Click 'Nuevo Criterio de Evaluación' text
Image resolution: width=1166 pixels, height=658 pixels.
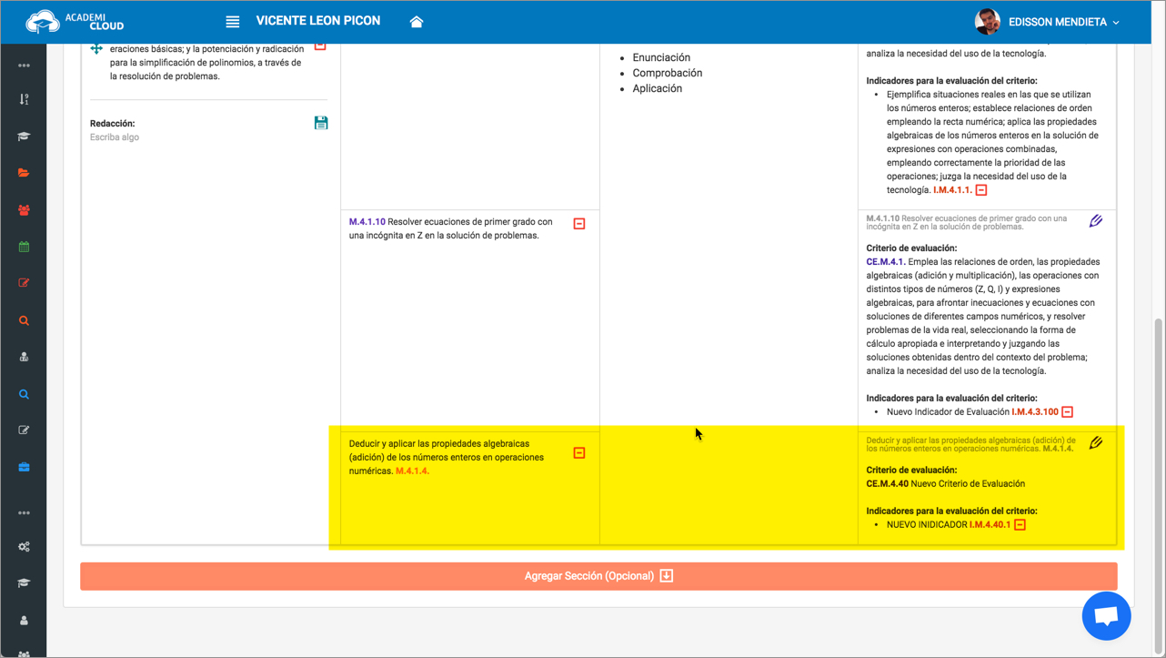[x=968, y=484]
